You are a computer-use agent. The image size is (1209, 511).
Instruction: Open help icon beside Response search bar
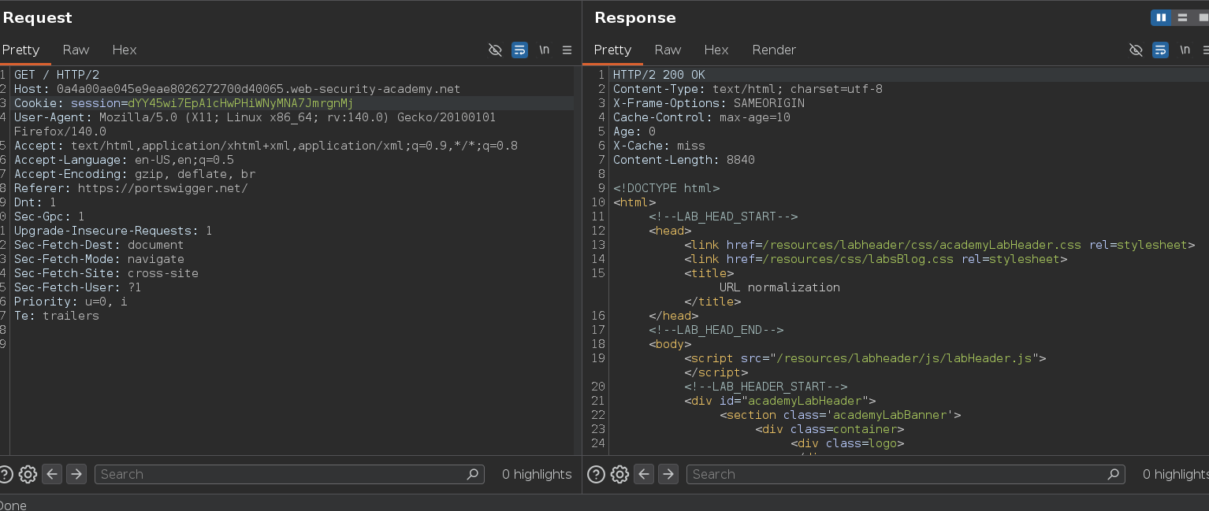pos(597,474)
